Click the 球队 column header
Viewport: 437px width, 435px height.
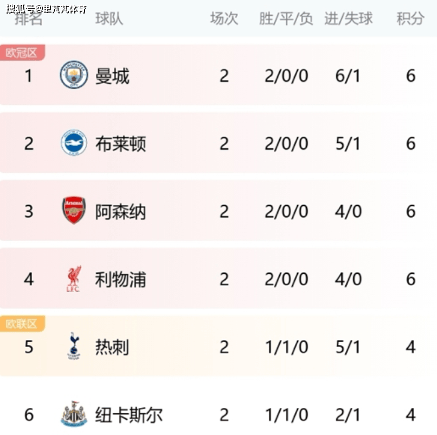pos(110,18)
